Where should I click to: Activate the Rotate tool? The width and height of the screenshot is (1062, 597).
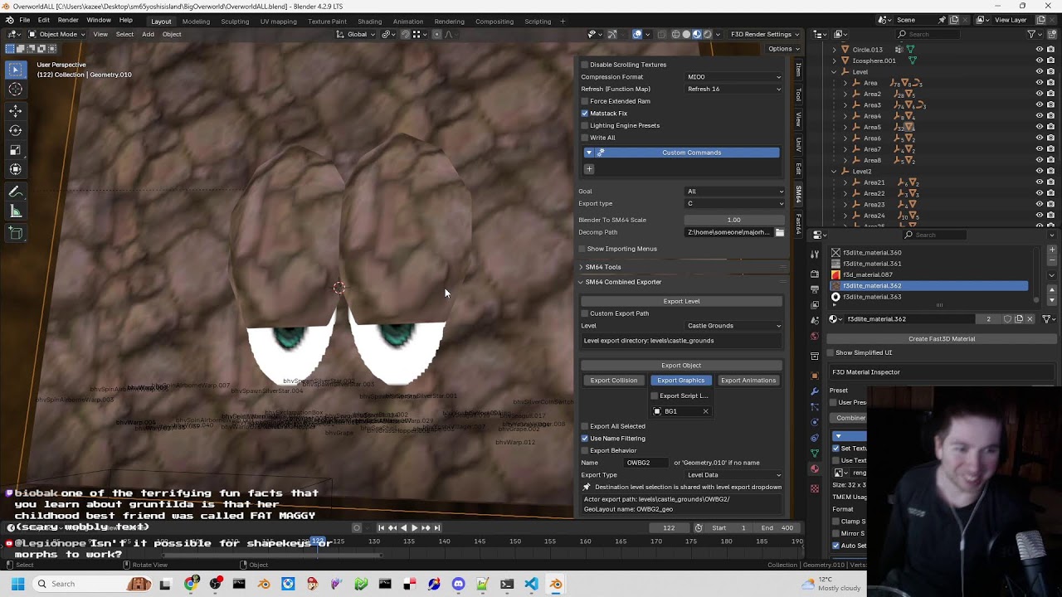pyautogui.click(x=16, y=130)
